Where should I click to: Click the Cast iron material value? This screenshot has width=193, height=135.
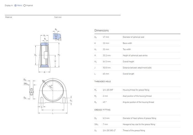point(58,17)
